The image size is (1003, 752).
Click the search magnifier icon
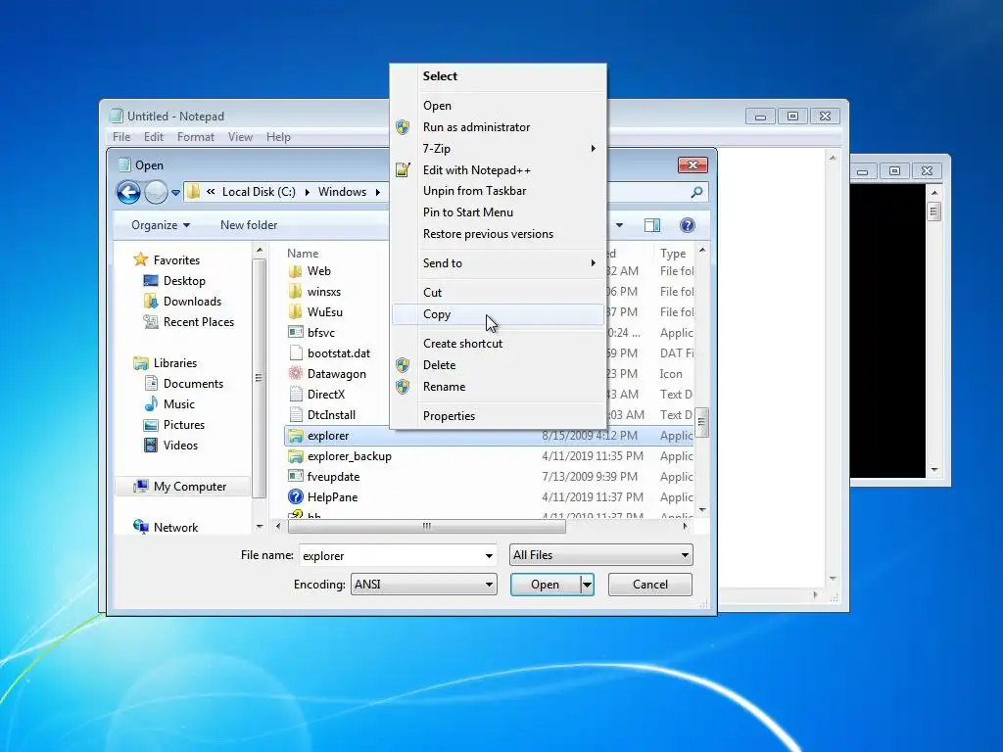tap(696, 192)
